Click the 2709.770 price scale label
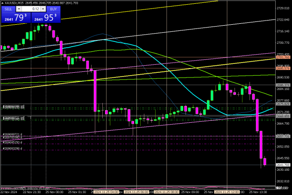The height and width of the screenshot is (195, 292). tap(283, 43)
